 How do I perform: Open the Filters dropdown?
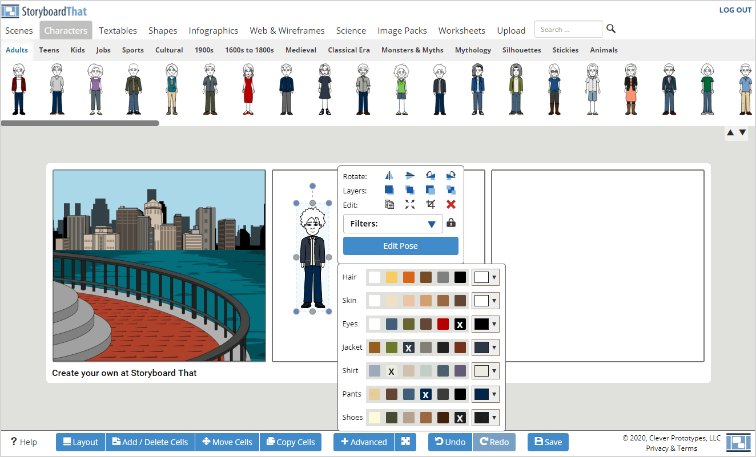(x=393, y=224)
